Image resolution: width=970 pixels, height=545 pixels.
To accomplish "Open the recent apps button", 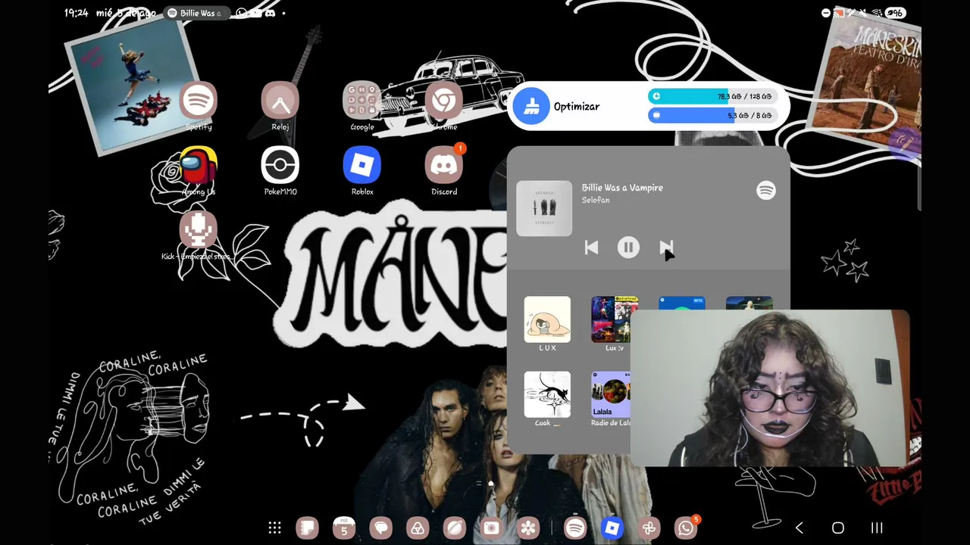I will tap(877, 528).
